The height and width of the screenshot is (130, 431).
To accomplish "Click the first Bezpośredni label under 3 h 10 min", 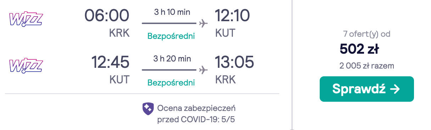I will pyautogui.click(x=171, y=36).
